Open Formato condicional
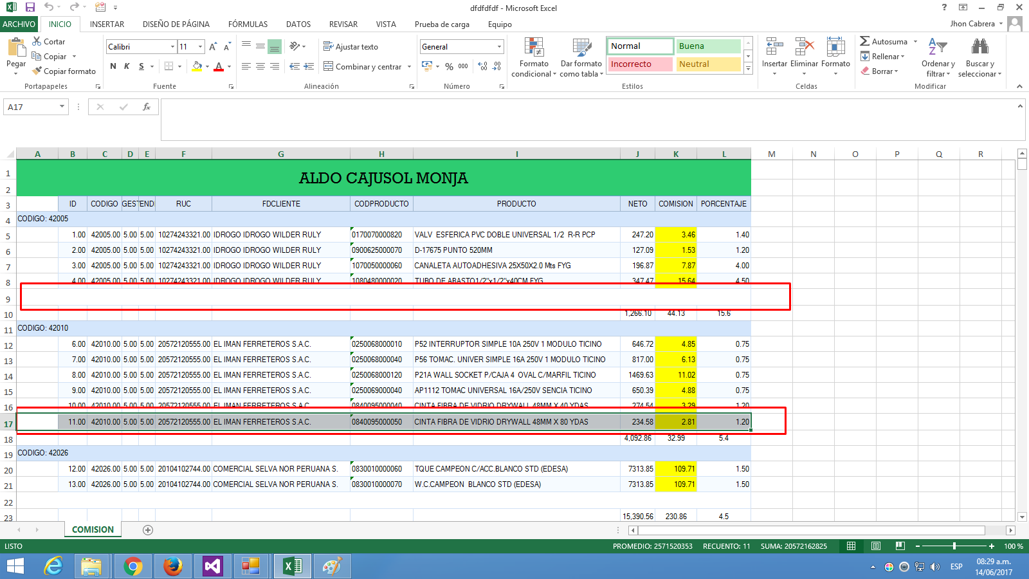1029x579 pixels. 534,57
